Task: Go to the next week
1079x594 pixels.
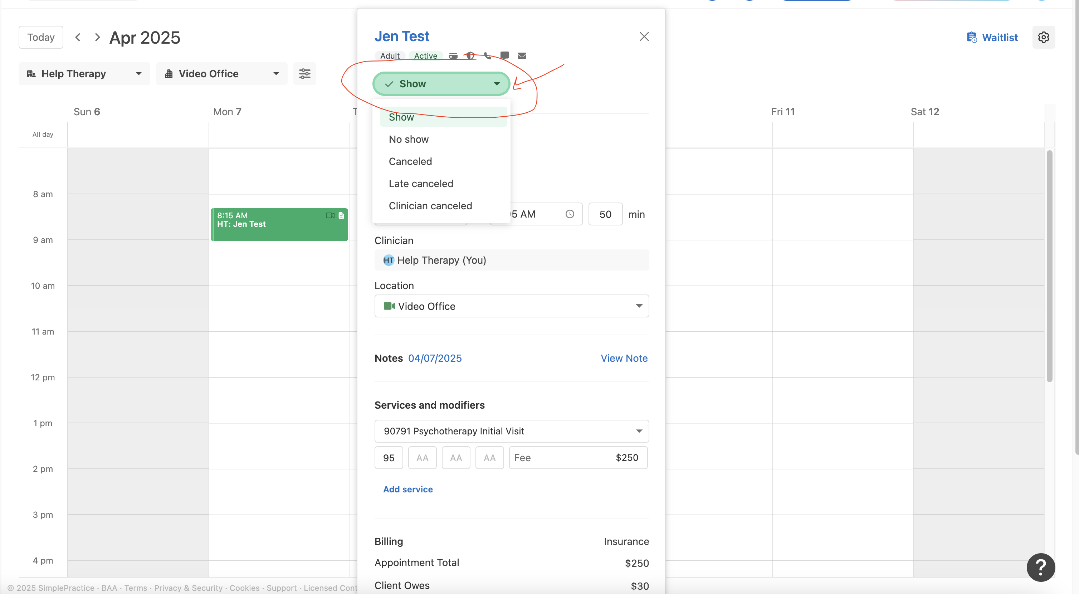Action: click(97, 37)
